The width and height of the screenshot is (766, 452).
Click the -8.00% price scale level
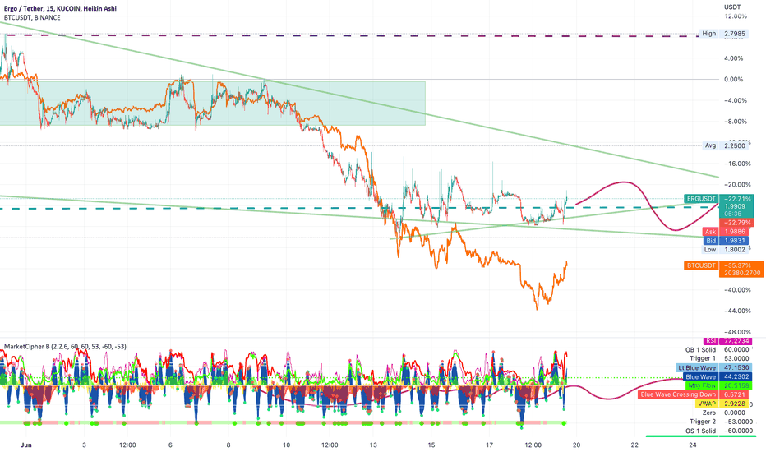point(734,121)
